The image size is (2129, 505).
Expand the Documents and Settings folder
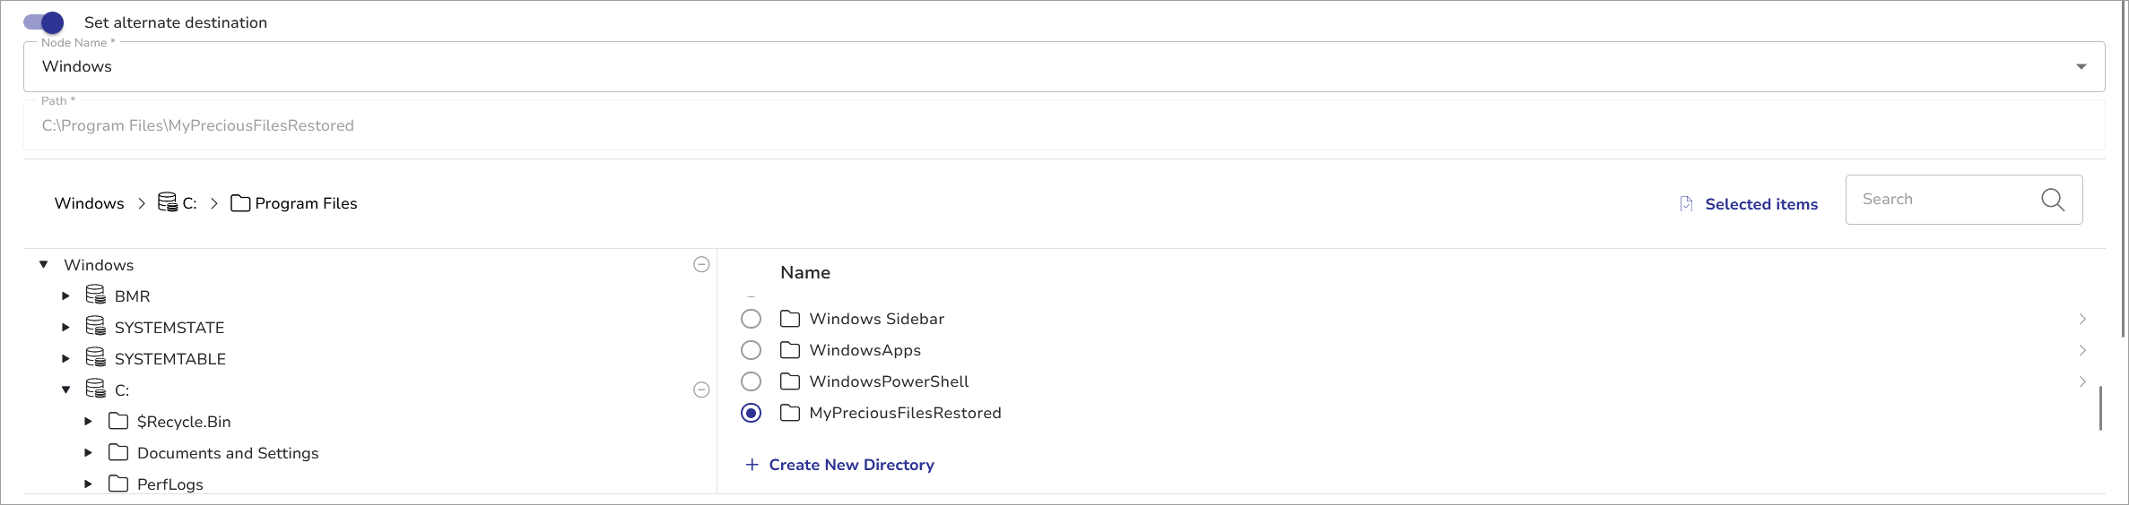pos(88,453)
